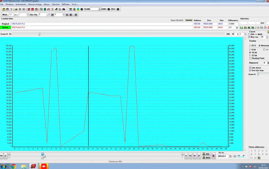
Task: Open the File menu
Action: coord(2,4)
